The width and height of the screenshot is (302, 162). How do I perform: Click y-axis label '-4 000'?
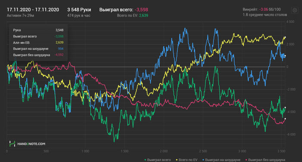pos(291,112)
